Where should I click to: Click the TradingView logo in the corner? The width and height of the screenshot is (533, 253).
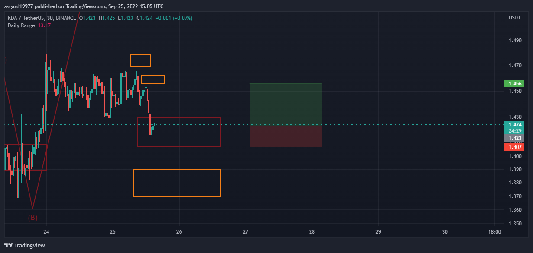pyautogui.click(x=25, y=245)
